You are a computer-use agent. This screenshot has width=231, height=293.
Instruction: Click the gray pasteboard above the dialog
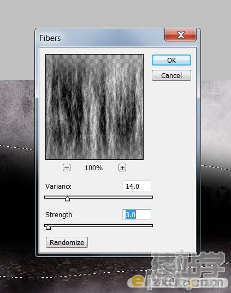coord(115,13)
